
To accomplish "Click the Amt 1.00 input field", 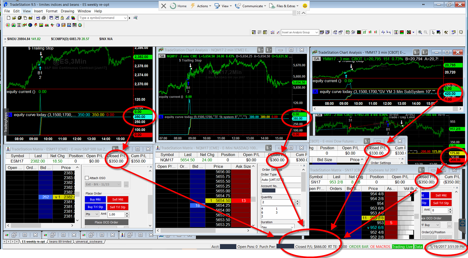I will pos(116,214).
